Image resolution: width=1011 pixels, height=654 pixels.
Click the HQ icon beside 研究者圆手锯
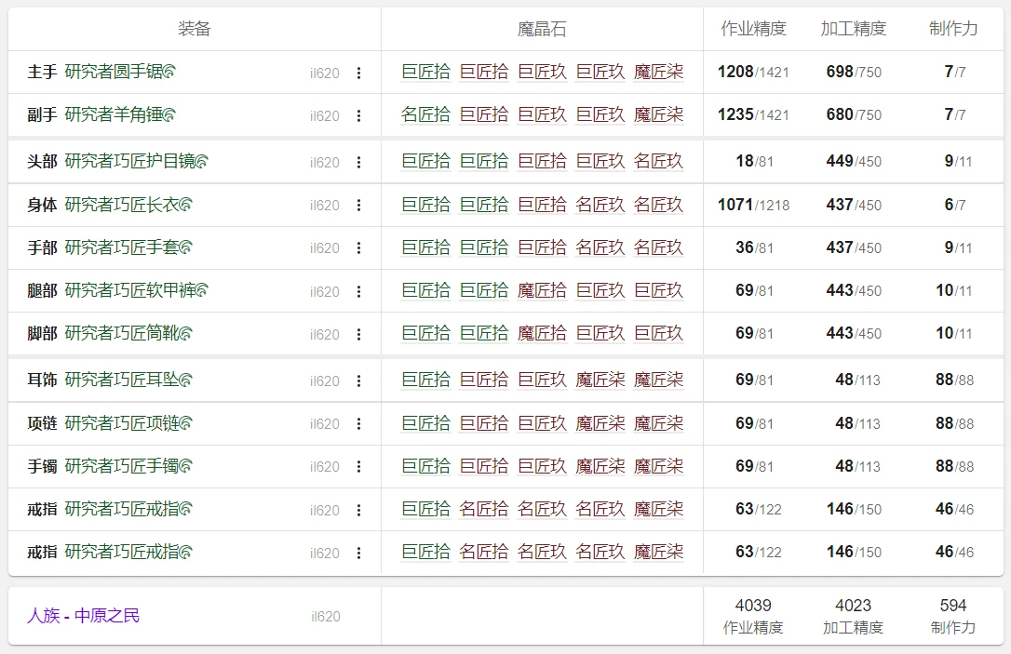tap(169, 72)
